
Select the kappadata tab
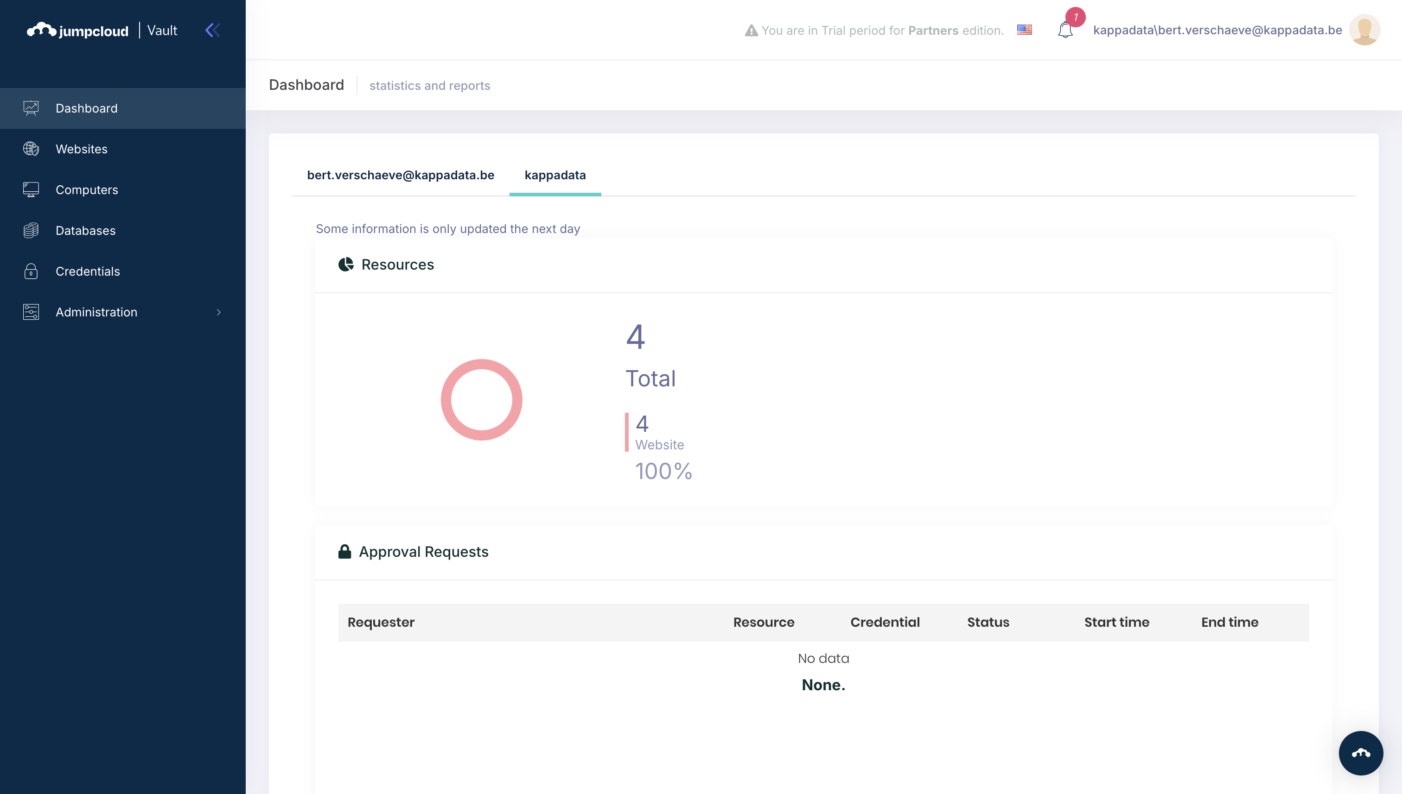click(x=555, y=175)
